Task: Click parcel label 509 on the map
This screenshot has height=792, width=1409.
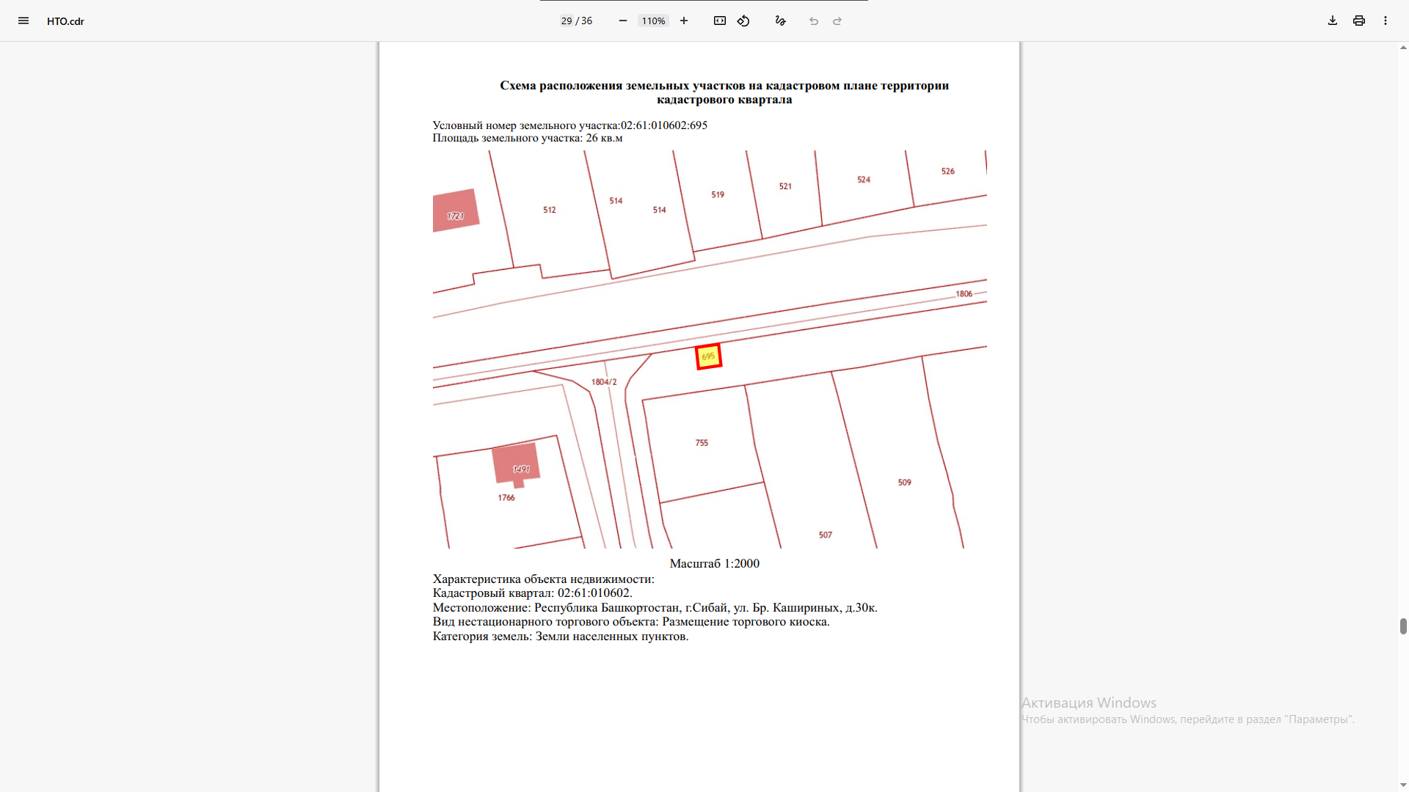Action: [904, 483]
